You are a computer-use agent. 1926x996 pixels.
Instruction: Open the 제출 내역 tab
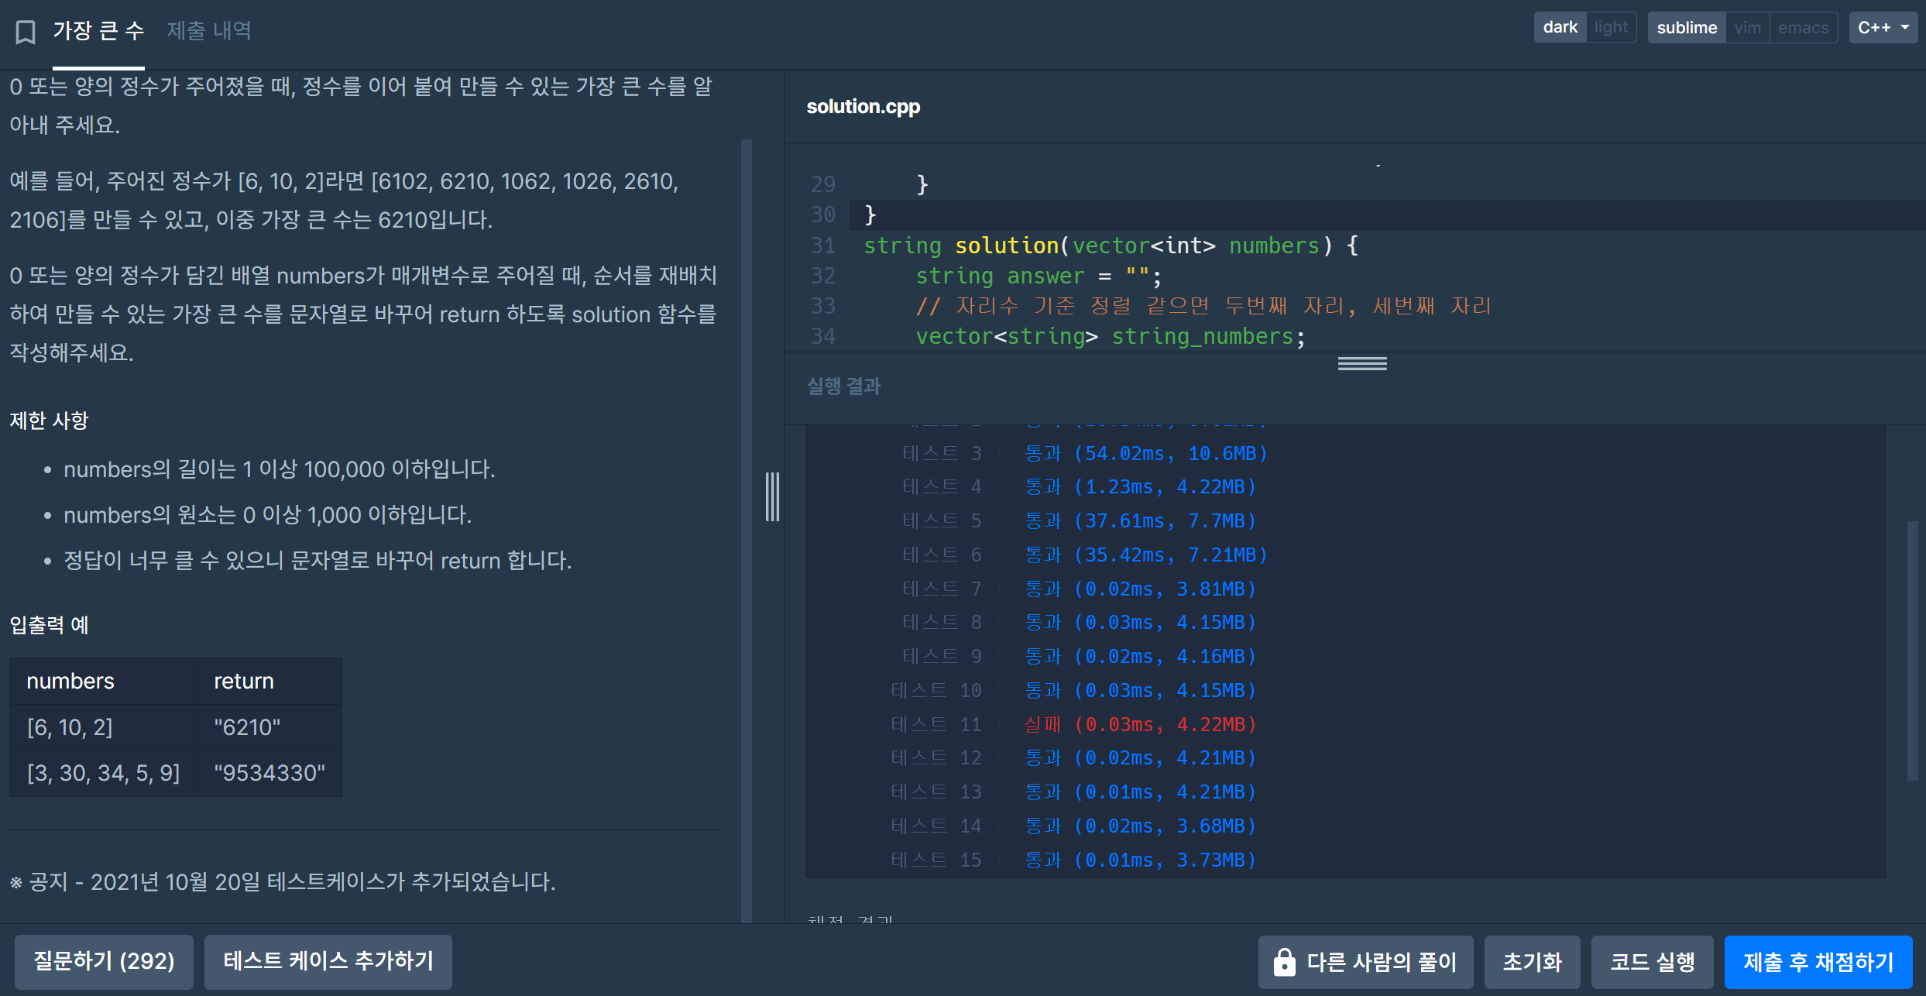[209, 31]
